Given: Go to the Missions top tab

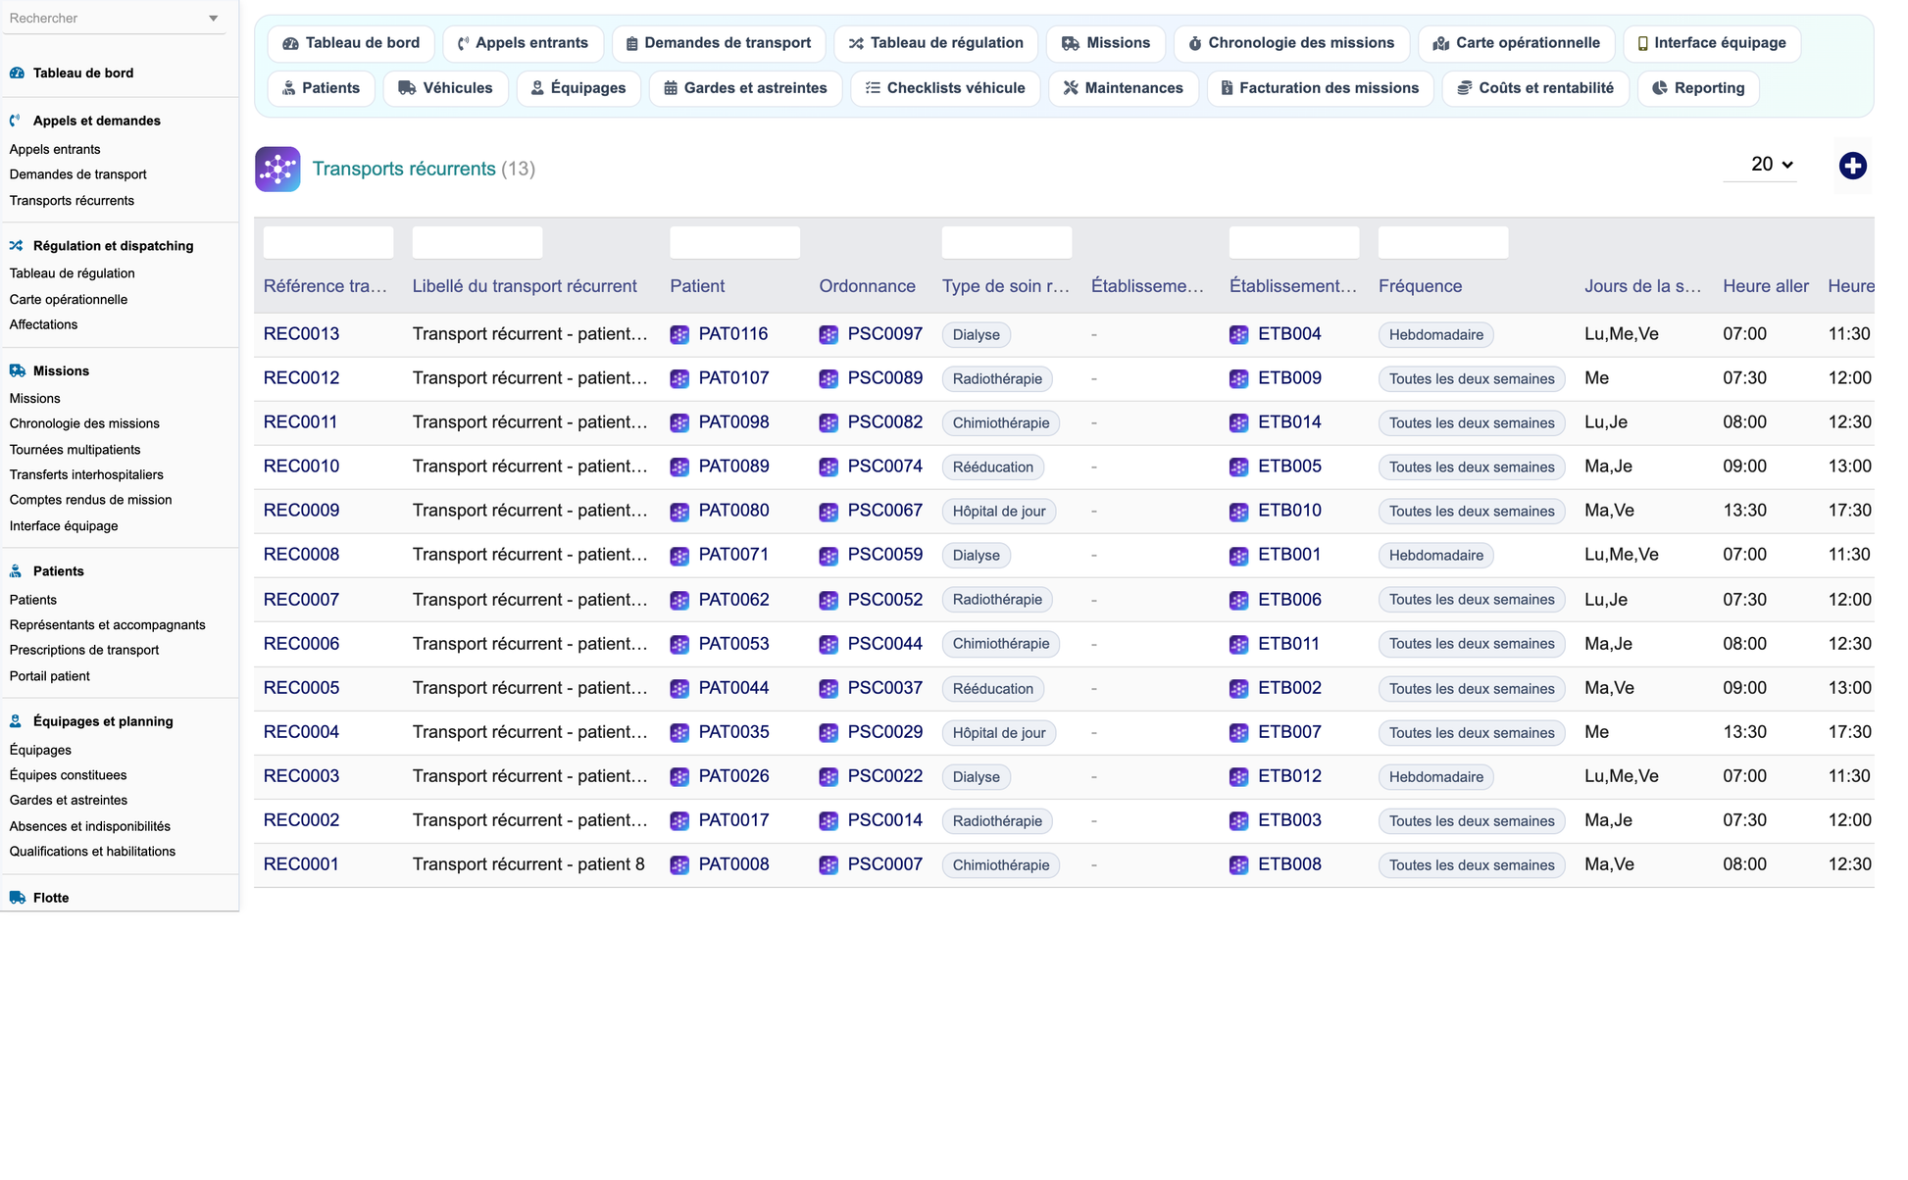Looking at the screenshot, I should tap(1106, 43).
